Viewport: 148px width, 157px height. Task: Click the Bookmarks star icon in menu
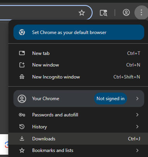(x=22, y=150)
